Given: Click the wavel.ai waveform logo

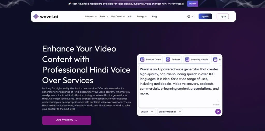Looking at the screenshot, I should pos(36,16).
